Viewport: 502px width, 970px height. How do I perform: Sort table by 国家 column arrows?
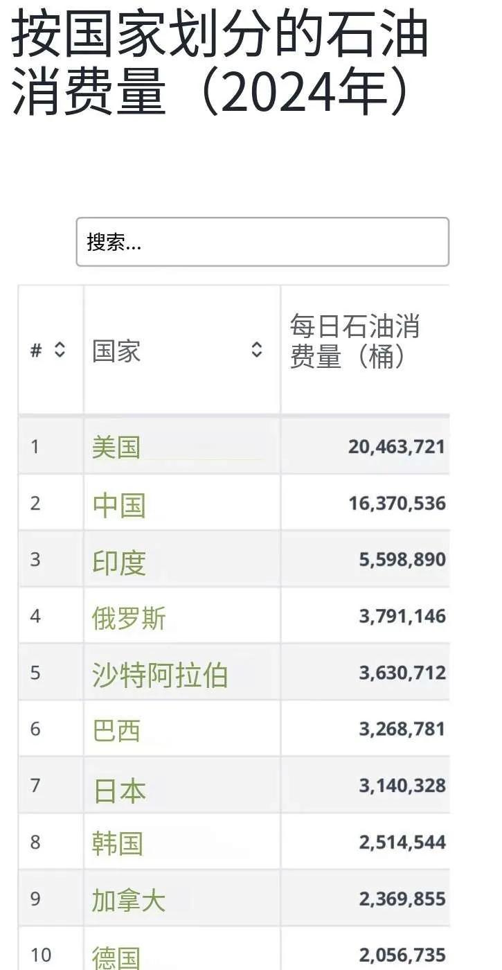(x=257, y=350)
